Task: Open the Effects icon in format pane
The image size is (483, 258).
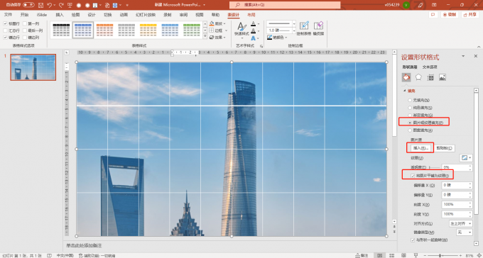Action: pyautogui.click(x=418, y=77)
